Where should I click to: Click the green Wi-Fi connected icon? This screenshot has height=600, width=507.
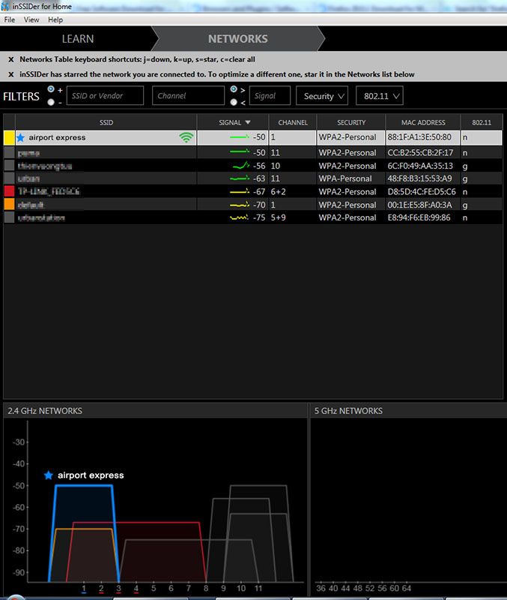tap(186, 137)
